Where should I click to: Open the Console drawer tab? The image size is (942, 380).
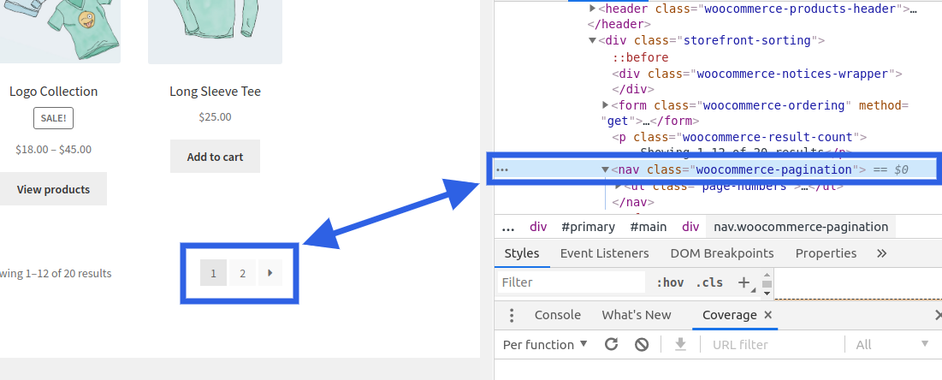557,315
